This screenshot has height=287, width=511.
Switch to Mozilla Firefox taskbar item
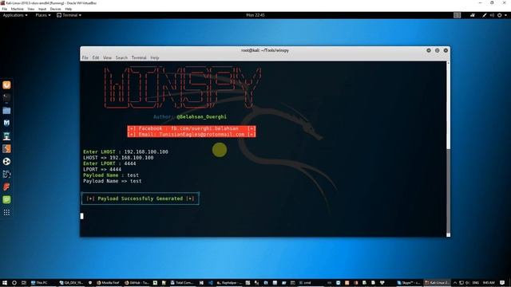[108, 283]
